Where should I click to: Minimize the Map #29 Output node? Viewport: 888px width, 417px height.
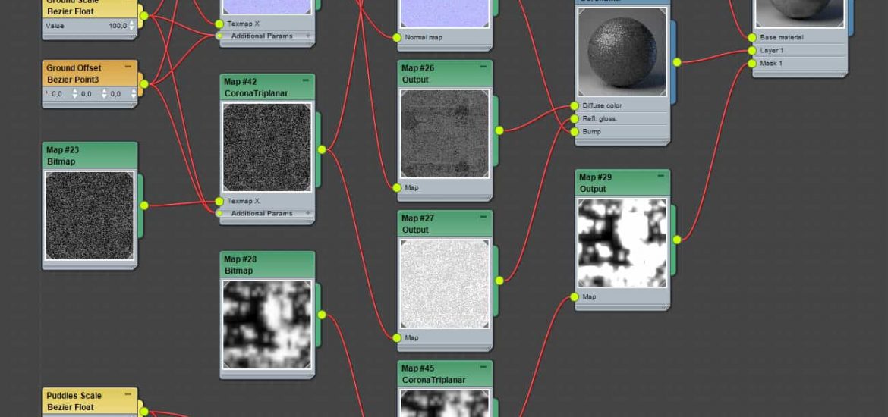(x=661, y=176)
